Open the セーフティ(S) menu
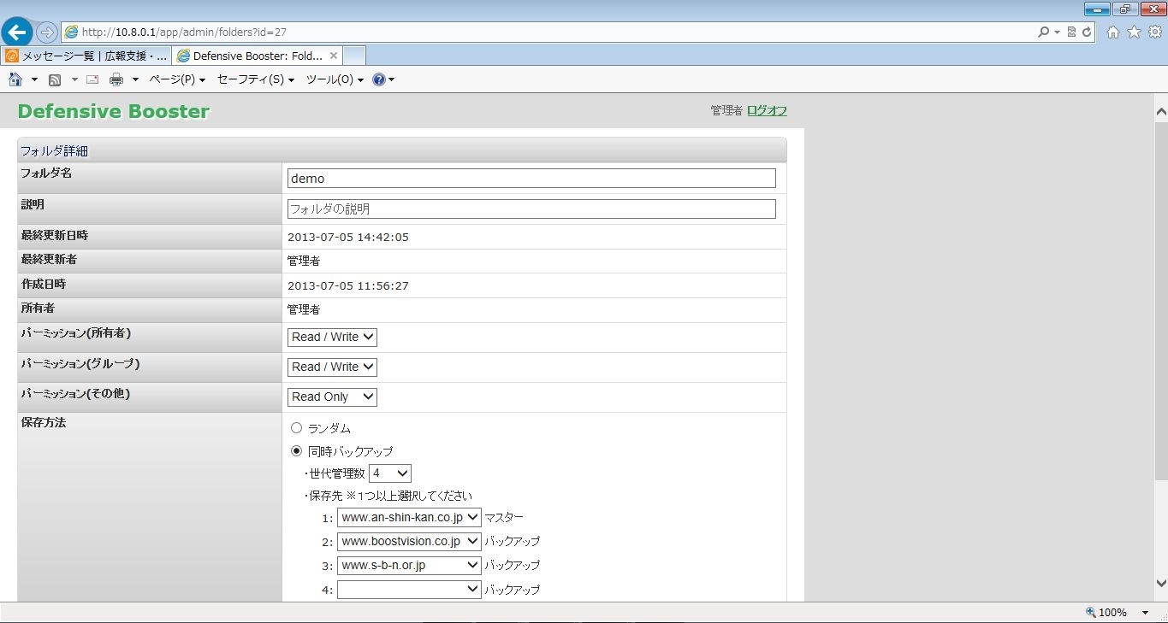 (x=256, y=79)
